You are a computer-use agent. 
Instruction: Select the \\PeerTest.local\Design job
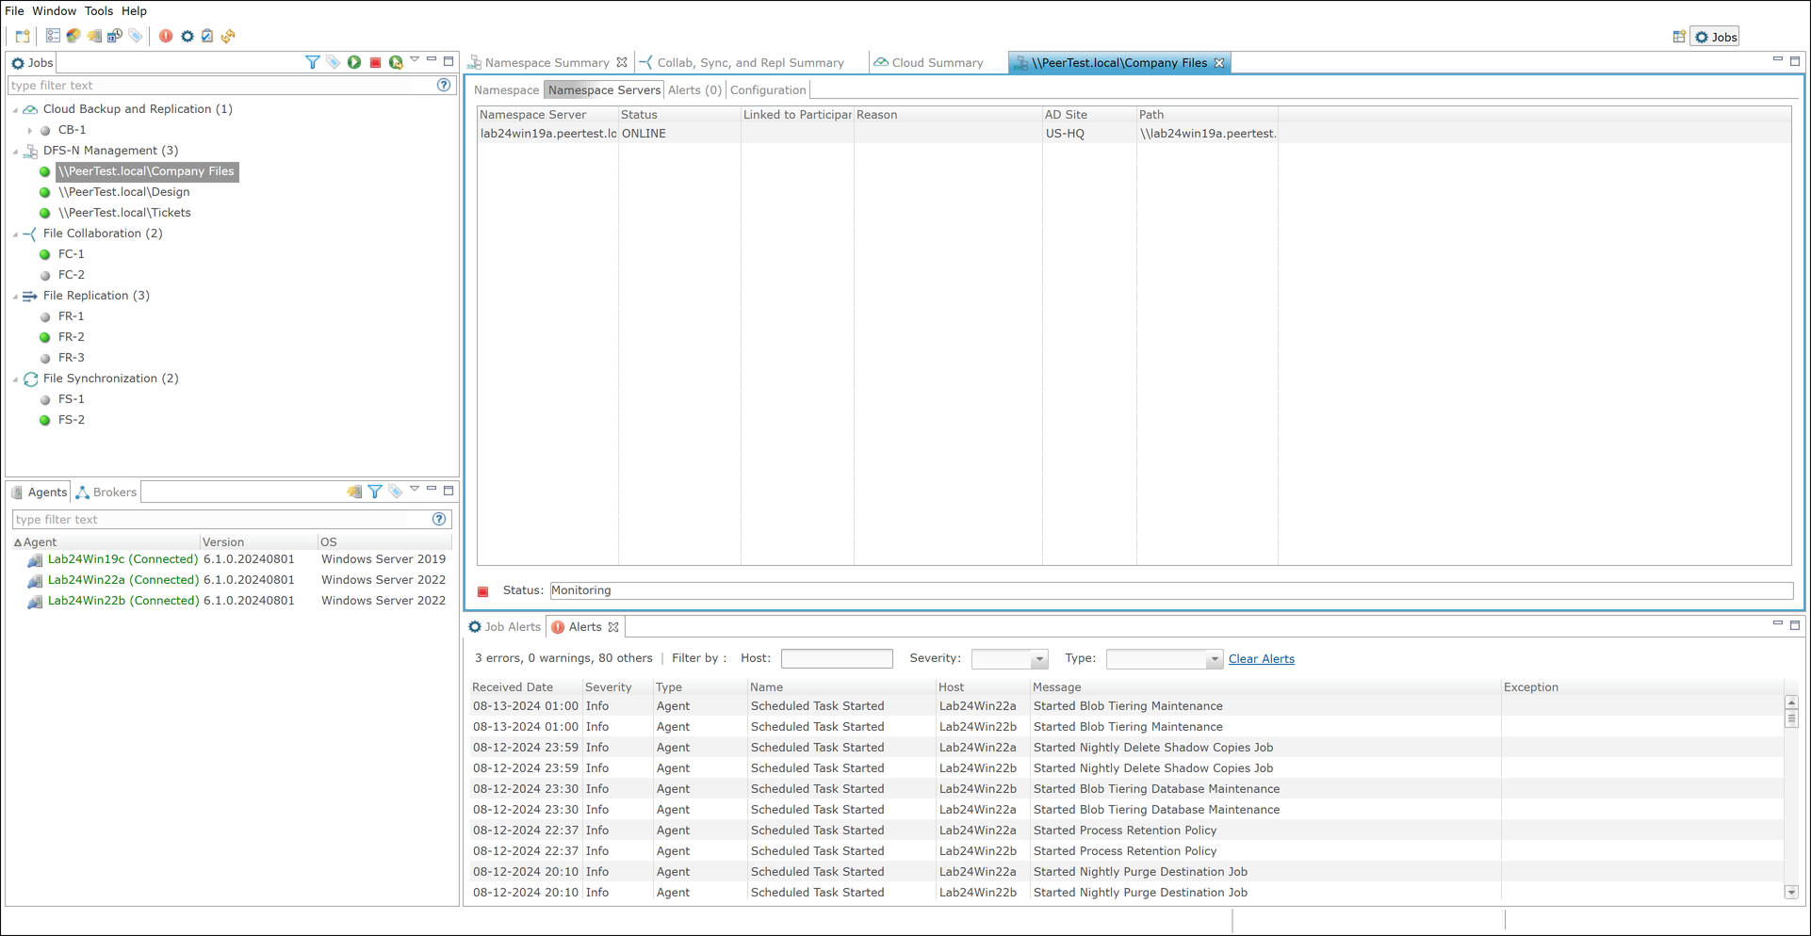tap(123, 192)
